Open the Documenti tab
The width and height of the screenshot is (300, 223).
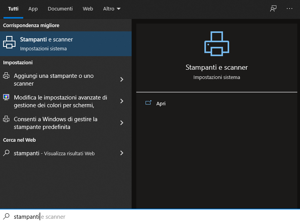tap(60, 9)
